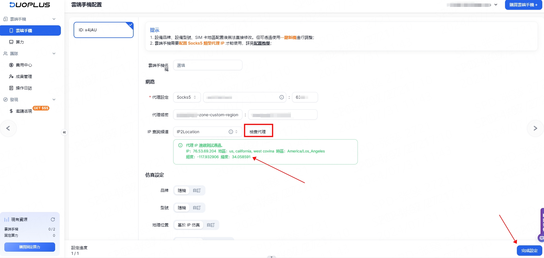
Task: Select 自訂 option for 型號
Action: (x=197, y=208)
